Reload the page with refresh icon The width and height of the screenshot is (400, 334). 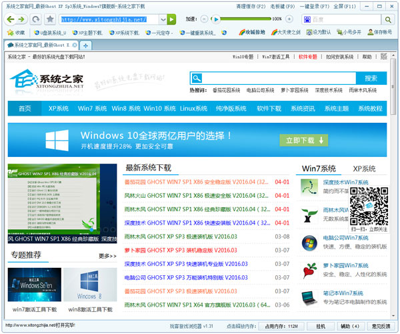click(x=34, y=19)
